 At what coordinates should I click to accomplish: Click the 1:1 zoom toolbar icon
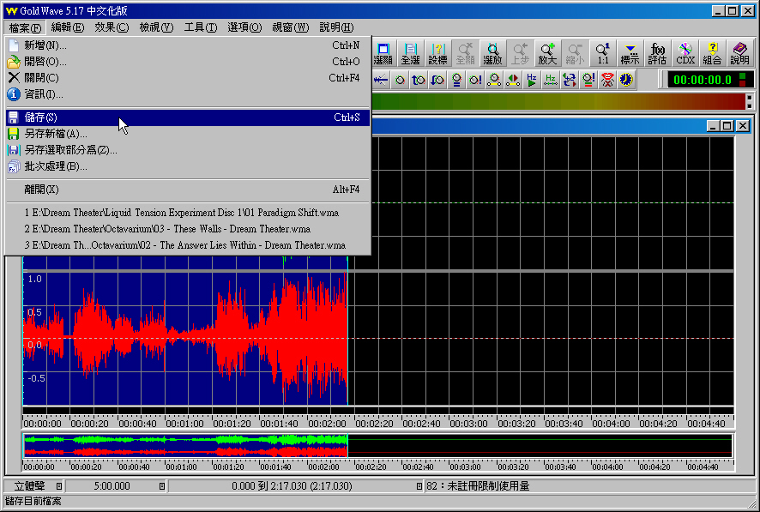(x=602, y=54)
